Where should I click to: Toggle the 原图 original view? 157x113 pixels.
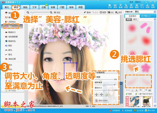[103, 12]
